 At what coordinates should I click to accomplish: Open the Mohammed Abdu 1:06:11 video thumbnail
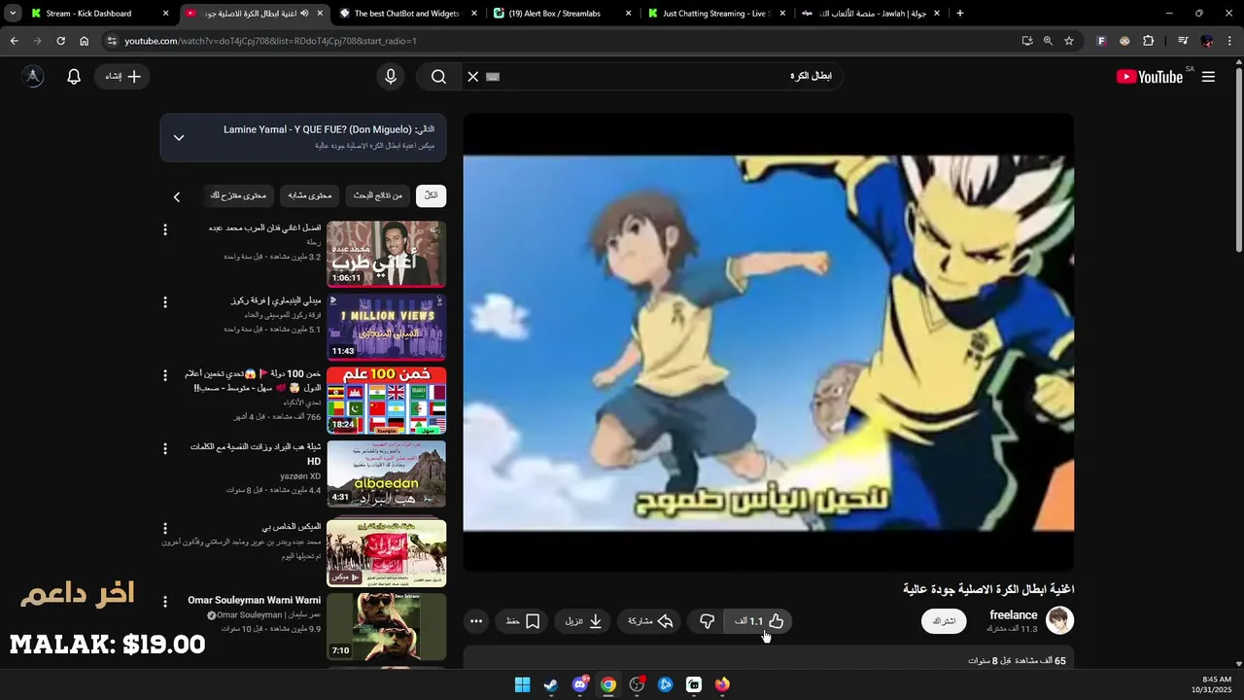(x=386, y=254)
